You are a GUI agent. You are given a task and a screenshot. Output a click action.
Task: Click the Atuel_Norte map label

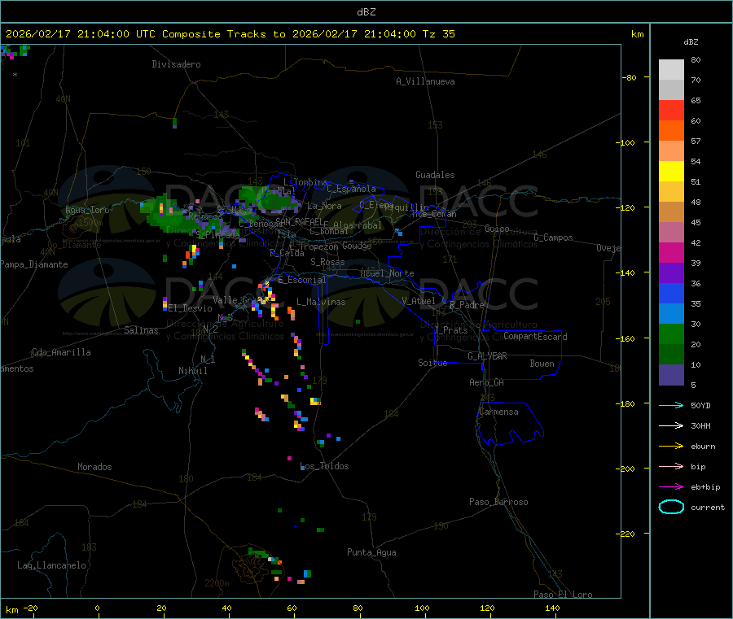point(387,273)
